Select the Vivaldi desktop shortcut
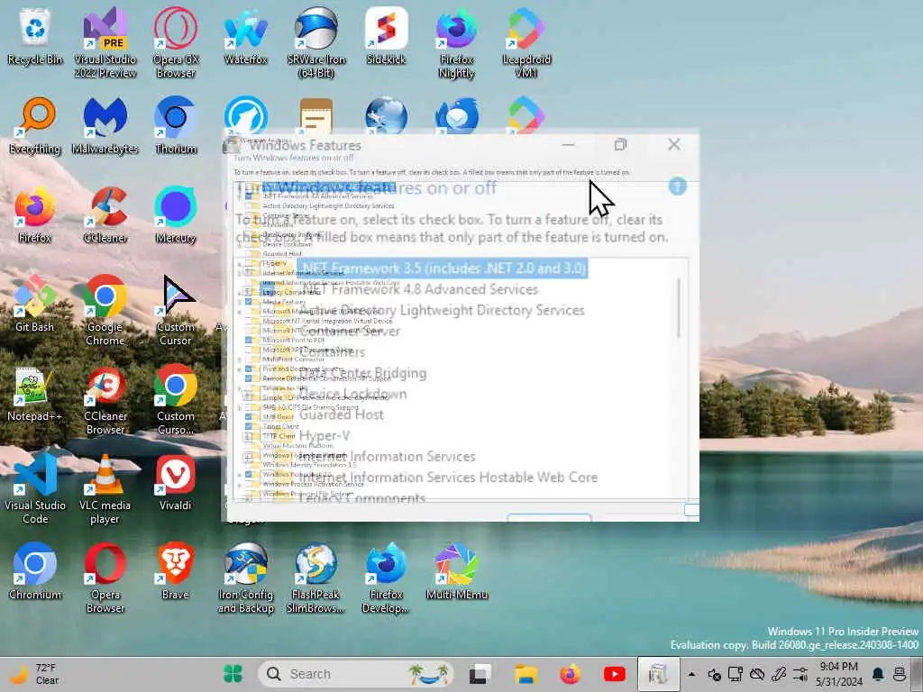Viewport: 923px width, 692px height. pos(176,483)
